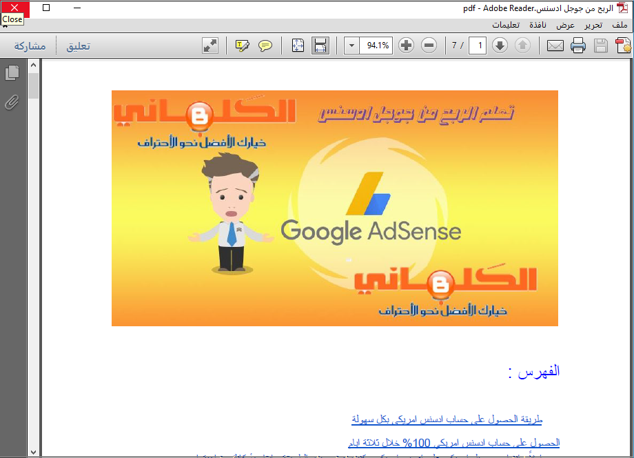Open link الحصول على حساب ادسنس 100%

pyautogui.click(x=453, y=443)
